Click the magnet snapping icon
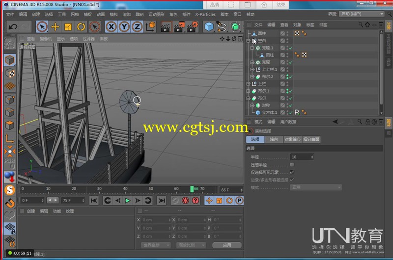Viewport: 393px width, 260px height. [x=10, y=203]
